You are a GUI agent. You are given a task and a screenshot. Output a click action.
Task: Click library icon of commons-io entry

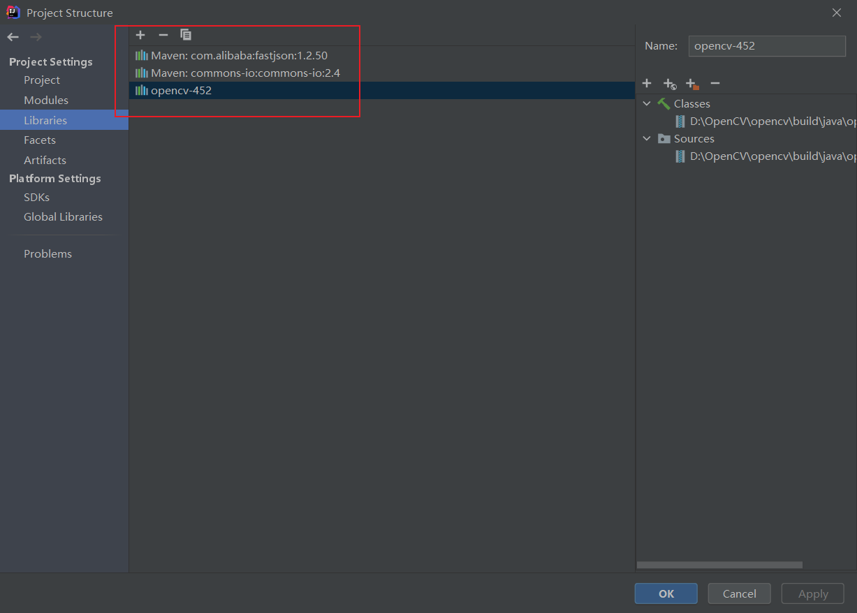pos(142,73)
